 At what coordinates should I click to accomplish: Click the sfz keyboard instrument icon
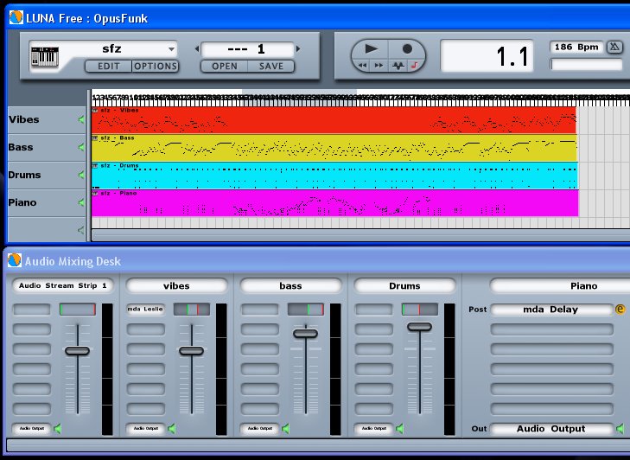(x=45, y=57)
